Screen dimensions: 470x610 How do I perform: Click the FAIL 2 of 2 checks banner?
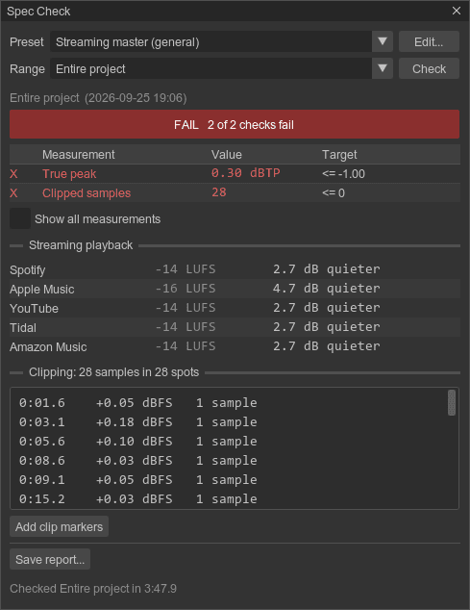(x=235, y=124)
